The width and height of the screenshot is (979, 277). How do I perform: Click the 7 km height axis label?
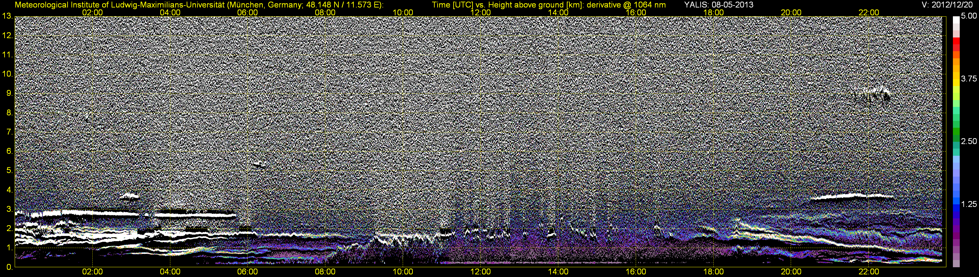(x=9, y=132)
